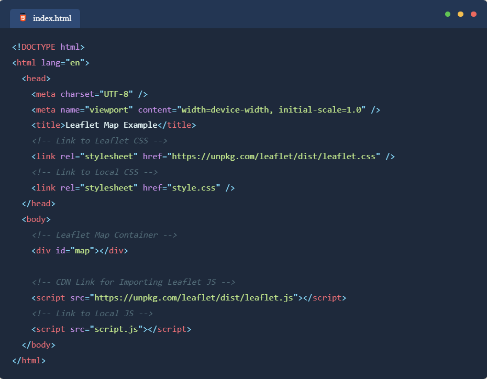This screenshot has height=379, width=487.
Task: Place cursor on opening body tag
Action: click(36, 219)
